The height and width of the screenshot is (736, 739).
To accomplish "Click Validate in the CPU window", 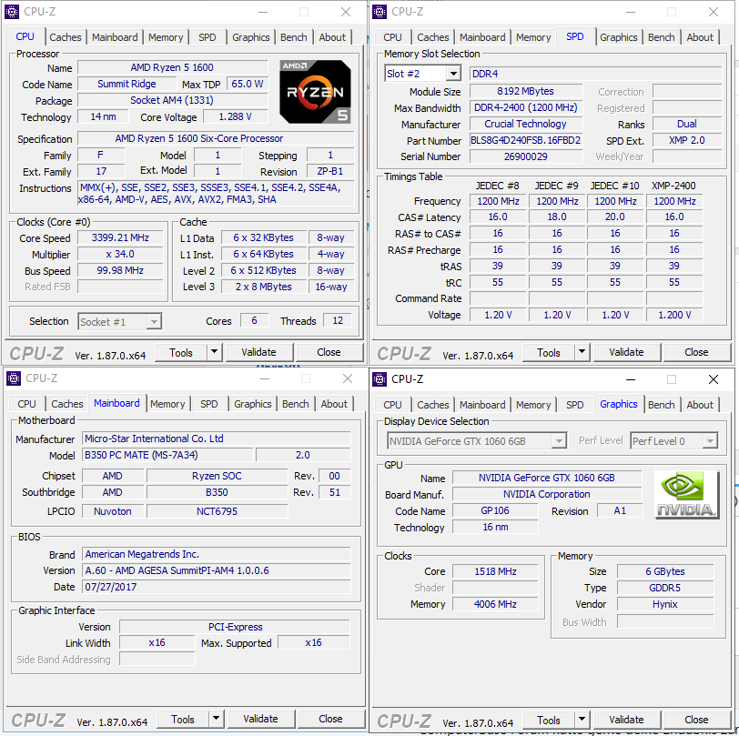I will point(259,352).
